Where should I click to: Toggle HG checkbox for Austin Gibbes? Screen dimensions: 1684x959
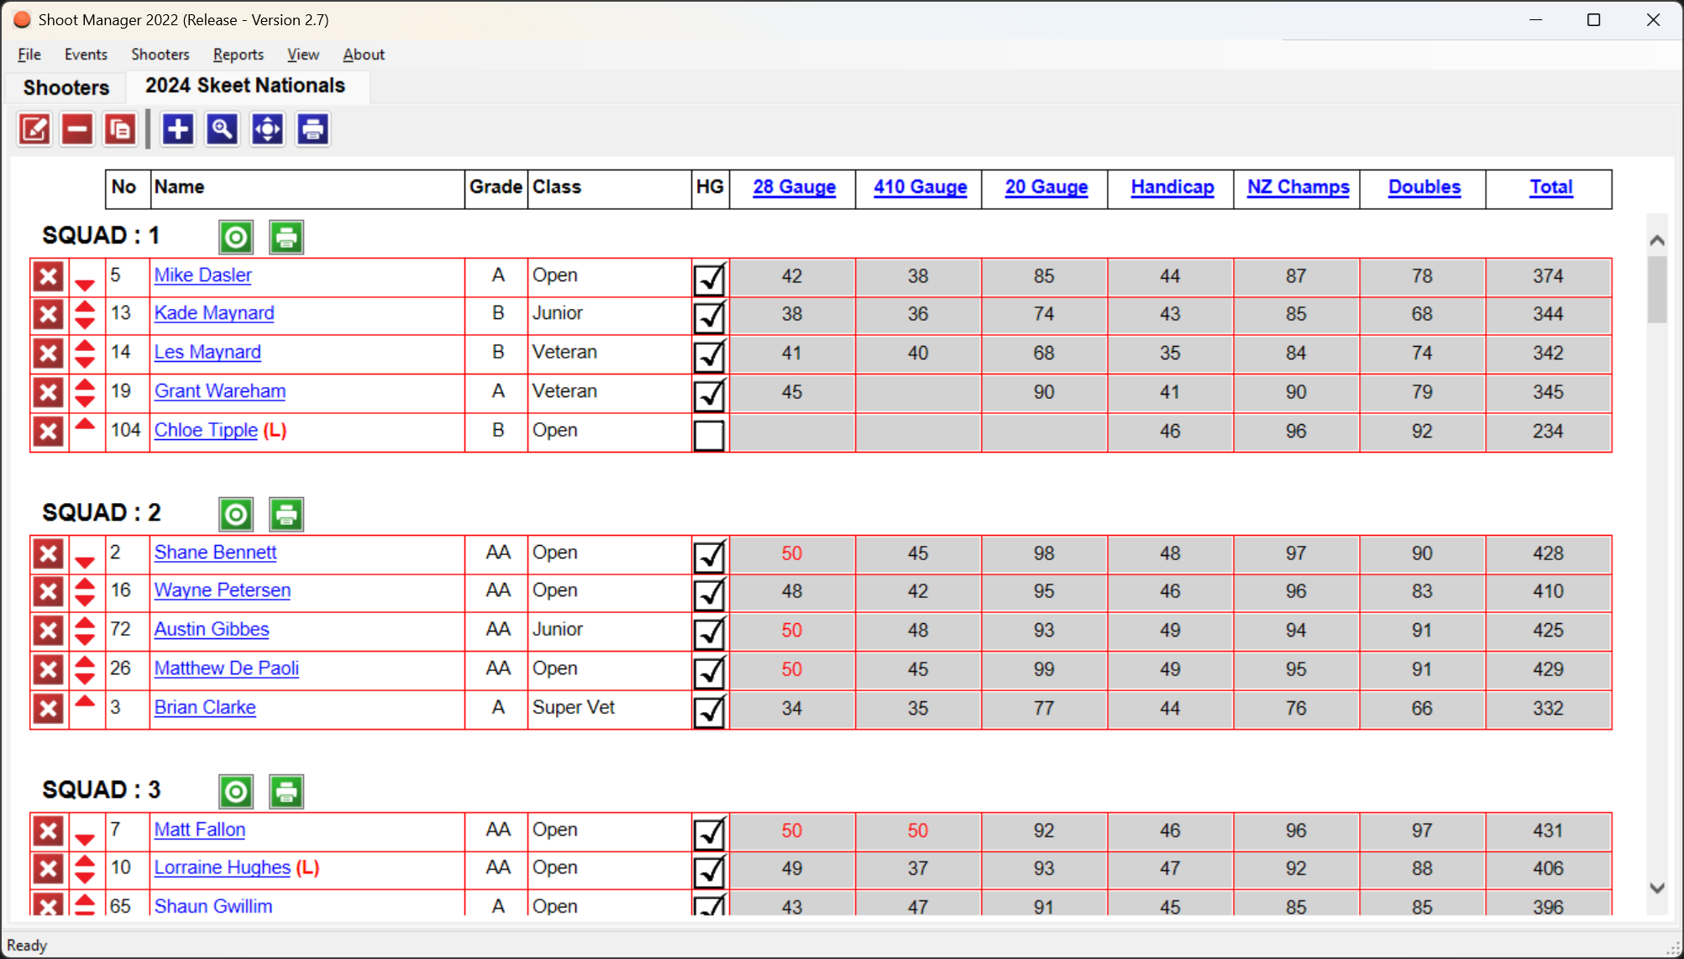tap(710, 632)
